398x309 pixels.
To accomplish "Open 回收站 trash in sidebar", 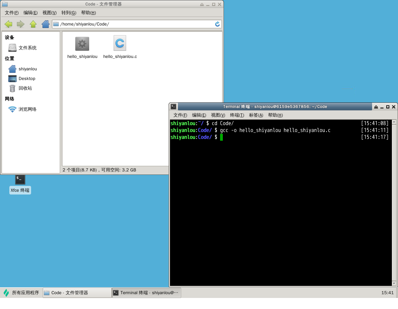I will coord(20,88).
